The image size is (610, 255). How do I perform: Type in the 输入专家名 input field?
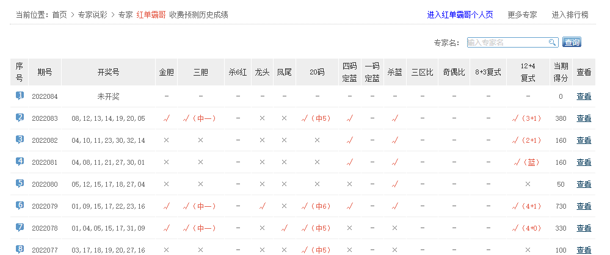tap(507, 43)
